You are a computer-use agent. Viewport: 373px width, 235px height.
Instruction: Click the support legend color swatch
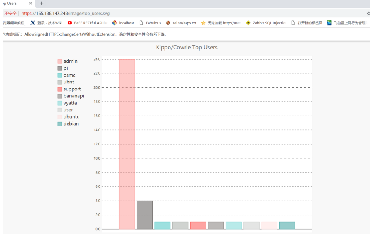pyautogui.click(x=60, y=89)
